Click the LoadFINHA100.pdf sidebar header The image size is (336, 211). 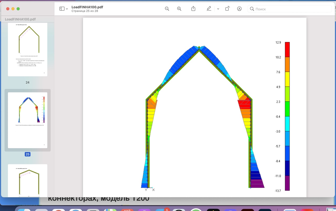(x=20, y=19)
